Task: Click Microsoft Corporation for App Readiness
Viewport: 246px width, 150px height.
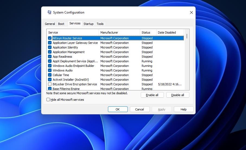Action: click(x=114, y=57)
